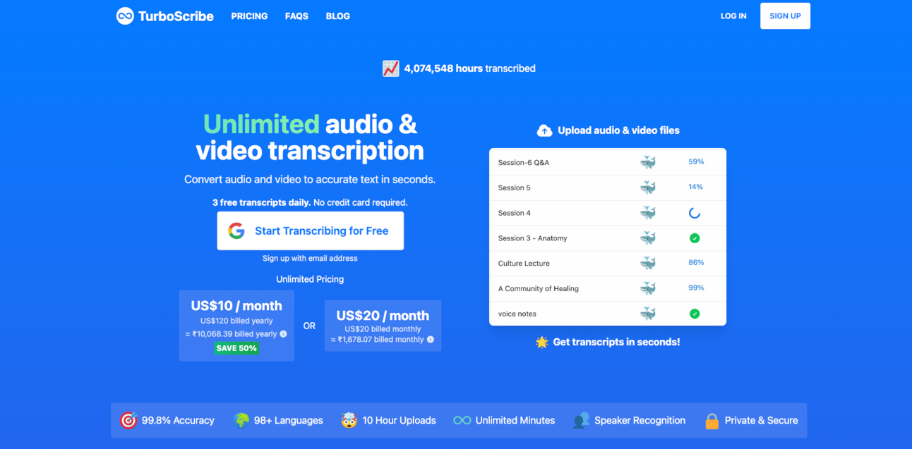
Task: Click the info icon beside ₹10,068.39 billed yearly
Action: [283, 334]
